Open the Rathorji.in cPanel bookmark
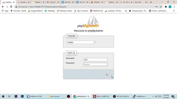This screenshot has height=99, width=177. tap(64, 11)
